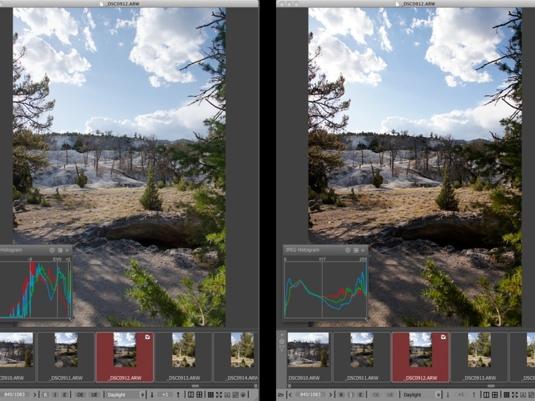This screenshot has height=401, width=535.
Task: Toggle R display mode in left window
Action: coord(45,394)
